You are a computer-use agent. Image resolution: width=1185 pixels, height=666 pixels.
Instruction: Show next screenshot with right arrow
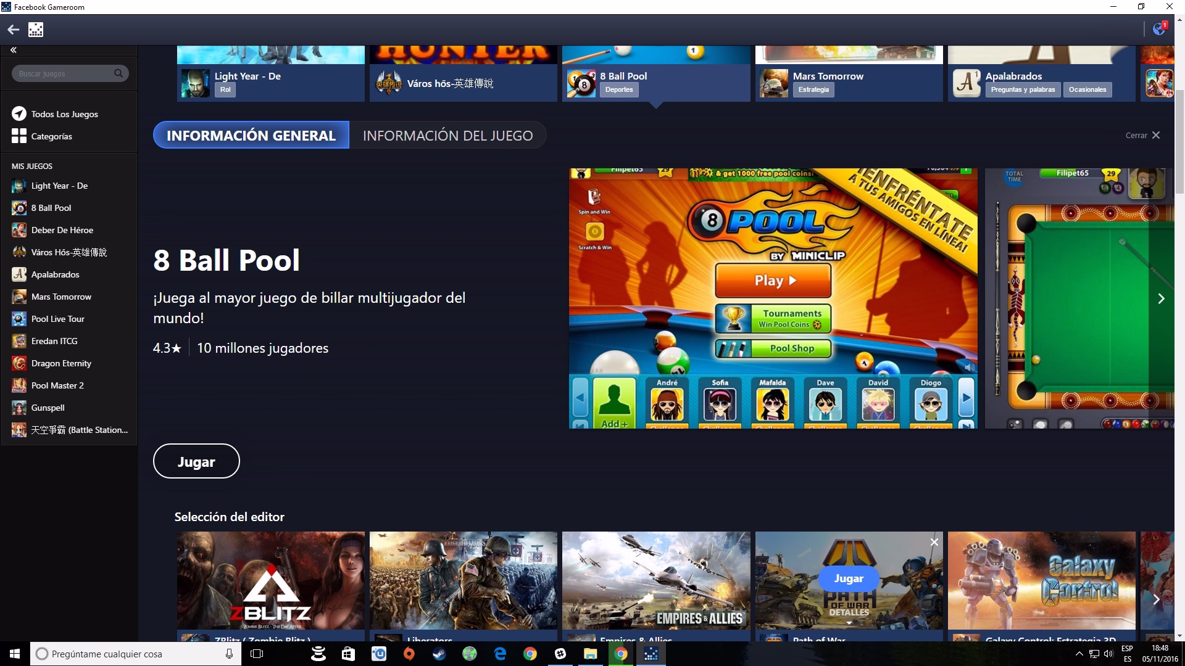pos(1161,298)
